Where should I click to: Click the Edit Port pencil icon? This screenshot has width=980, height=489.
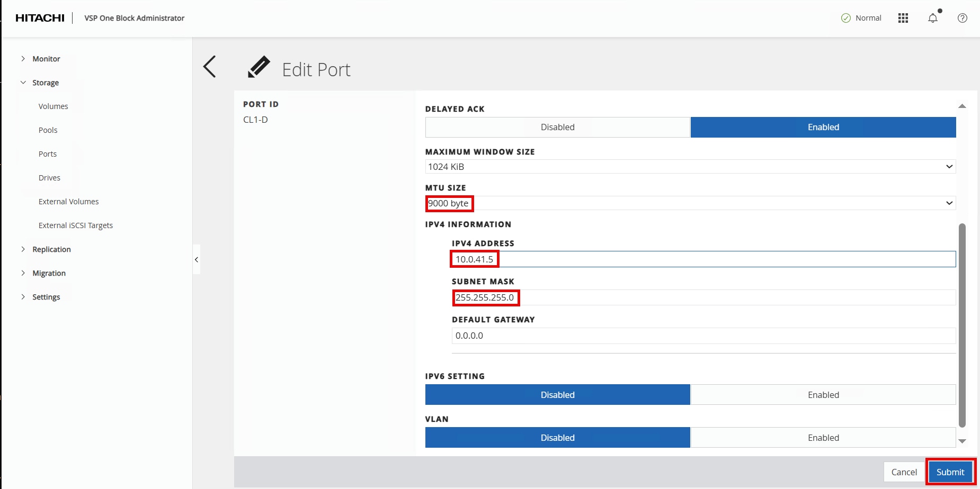coord(259,67)
